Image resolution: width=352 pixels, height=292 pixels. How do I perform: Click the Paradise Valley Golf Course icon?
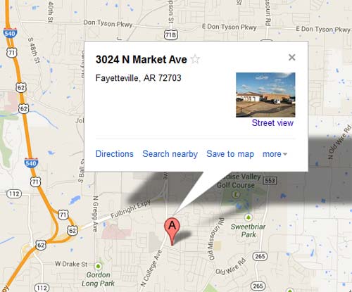236,194
